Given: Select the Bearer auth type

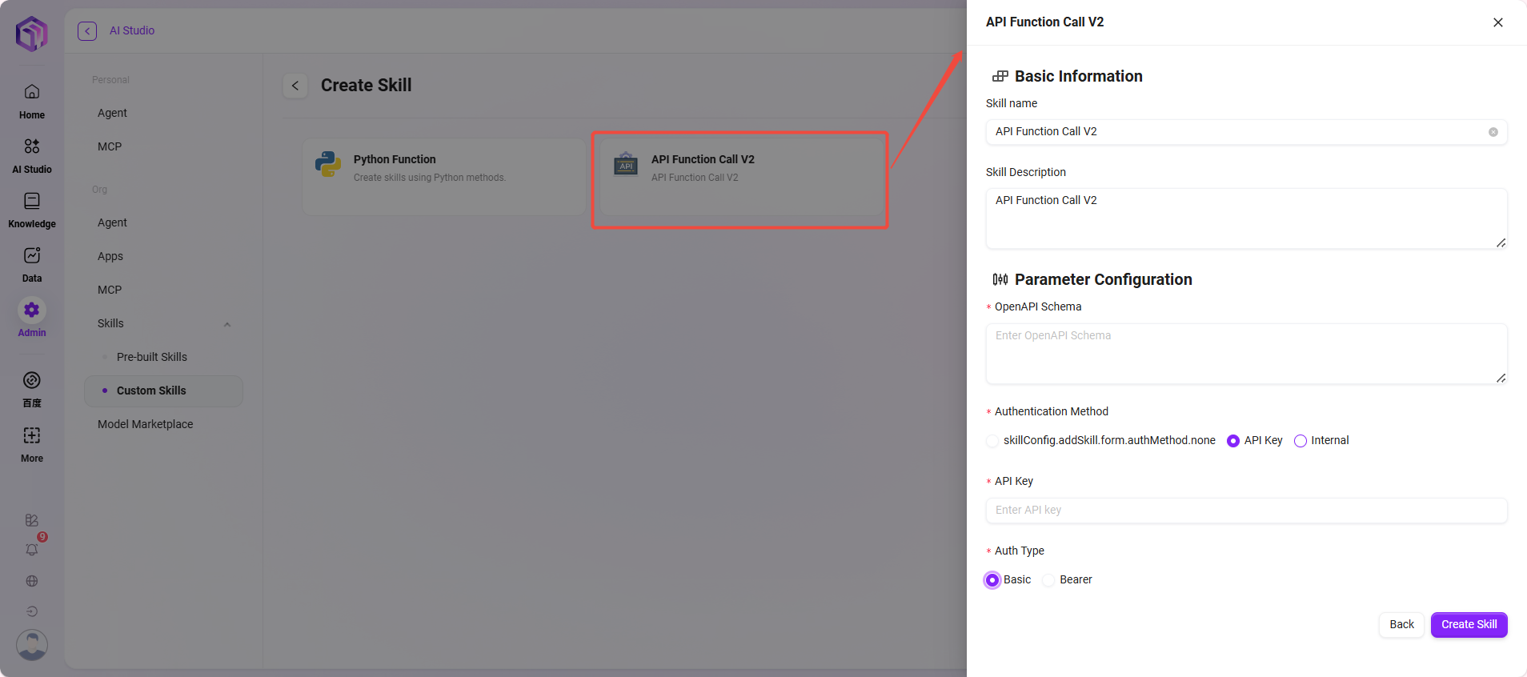Looking at the screenshot, I should [x=1048, y=580].
